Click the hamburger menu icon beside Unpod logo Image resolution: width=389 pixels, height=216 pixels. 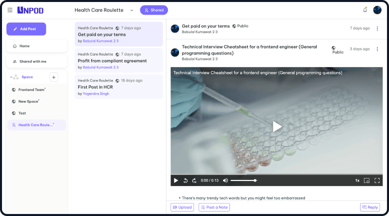pyautogui.click(x=10, y=10)
